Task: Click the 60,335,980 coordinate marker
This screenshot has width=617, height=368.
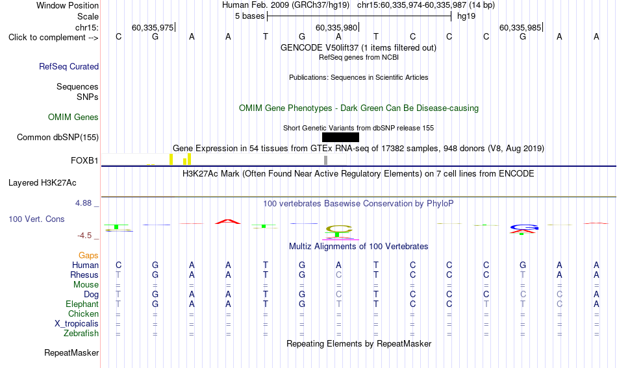Action: tap(336, 27)
